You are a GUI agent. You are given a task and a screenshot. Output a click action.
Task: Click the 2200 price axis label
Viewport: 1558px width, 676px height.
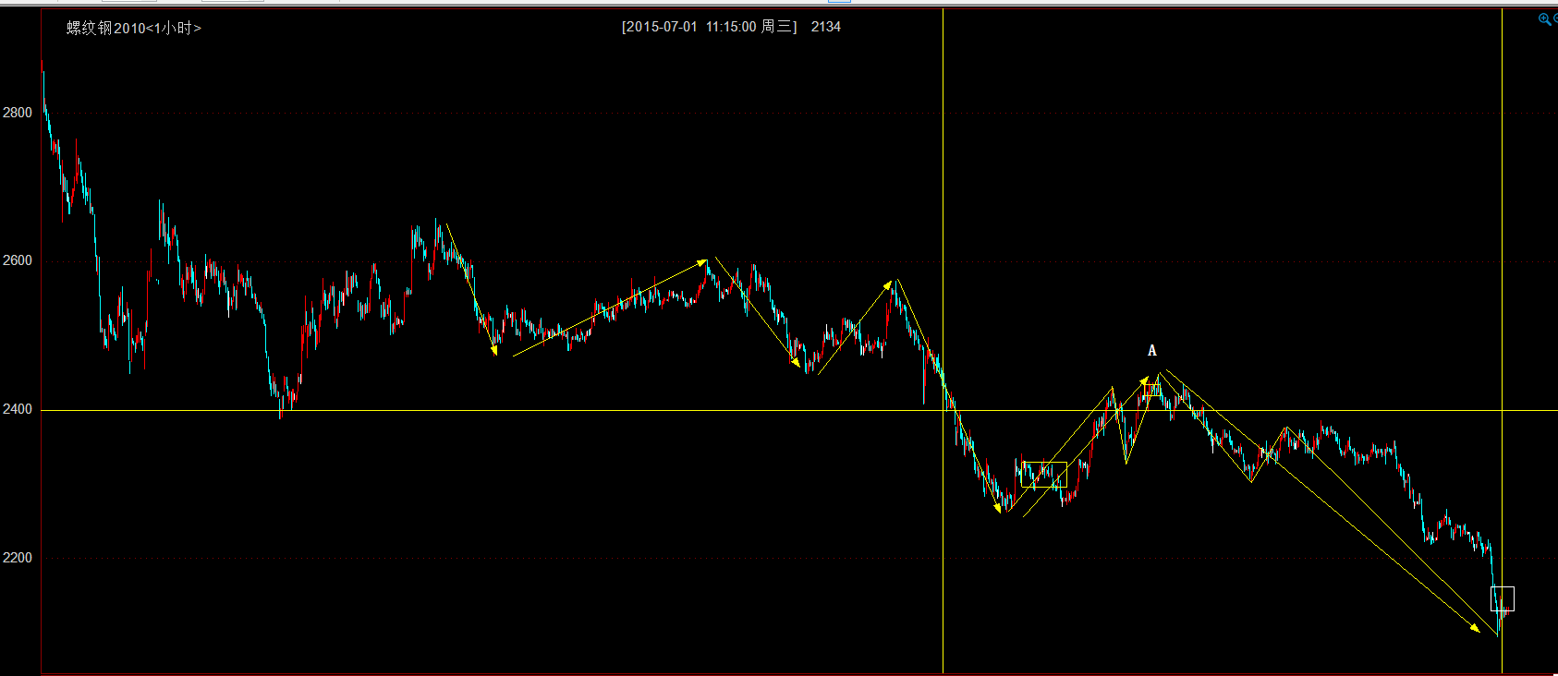(x=18, y=558)
